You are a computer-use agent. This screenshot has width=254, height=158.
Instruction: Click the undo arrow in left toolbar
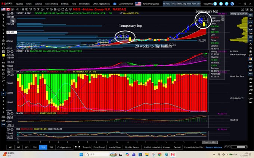pyautogui.click(x=3, y=77)
